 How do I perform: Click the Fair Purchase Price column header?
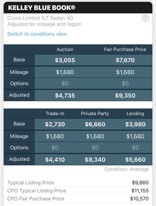pos(125,49)
